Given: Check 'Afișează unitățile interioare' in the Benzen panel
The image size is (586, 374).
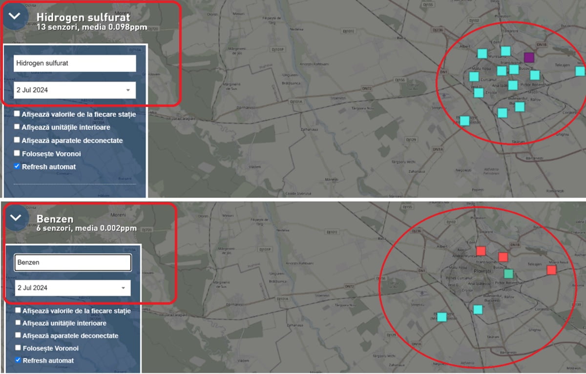Looking at the screenshot, I should point(18,323).
